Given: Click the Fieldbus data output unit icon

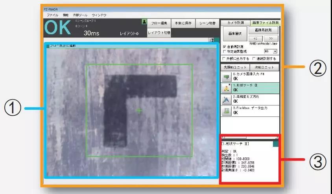Looking at the screenshot, I should (x=226, y=111).
